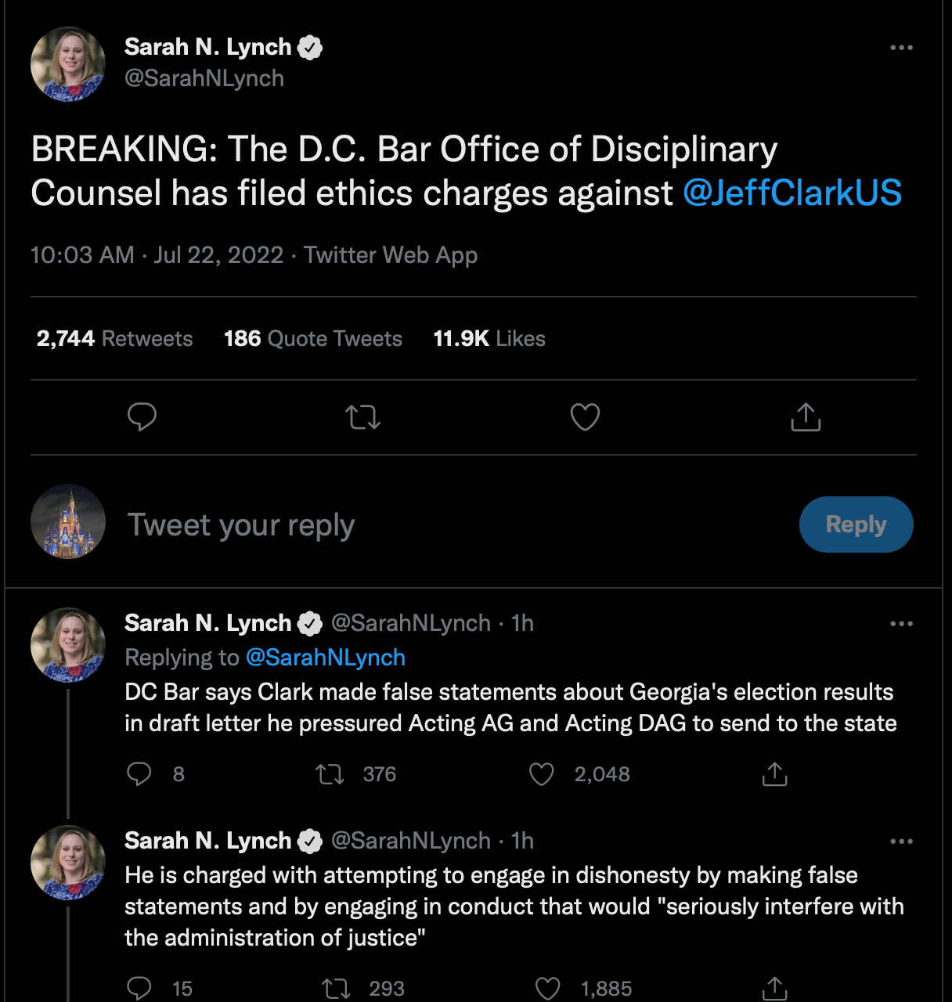Click the Tweet your reply field
This screenshot has height=1002, width=952.
241,524
